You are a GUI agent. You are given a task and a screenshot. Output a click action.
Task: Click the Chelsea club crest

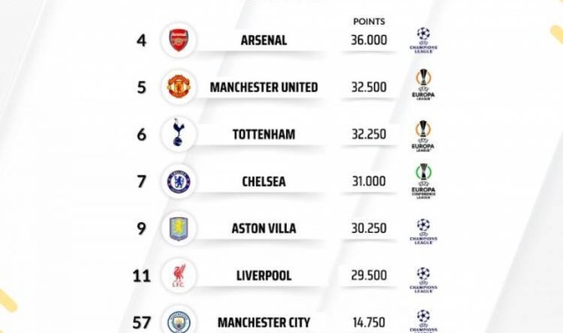(179, 181)
